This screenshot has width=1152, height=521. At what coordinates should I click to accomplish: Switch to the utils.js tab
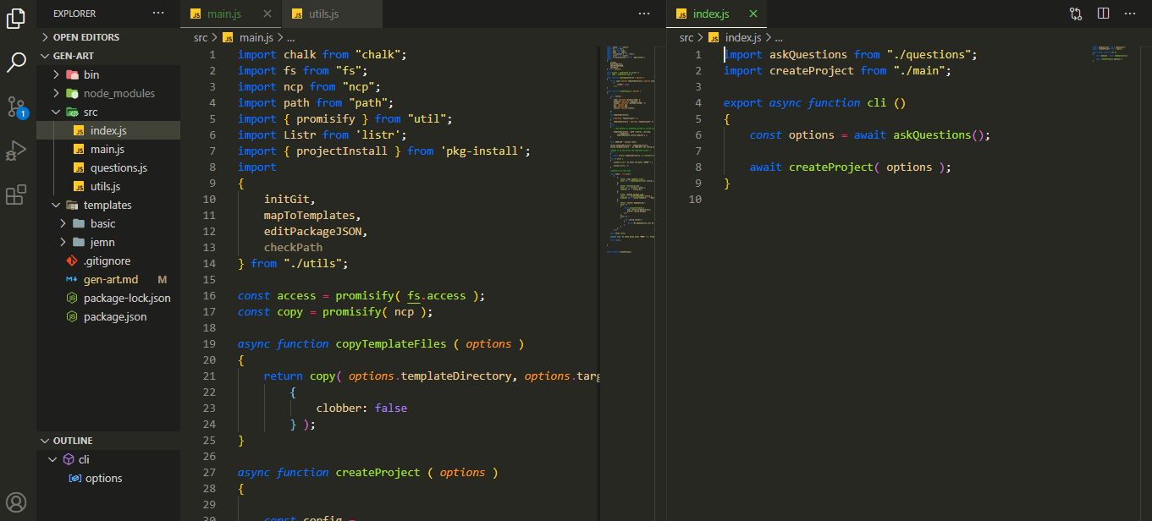pos(322,14)
